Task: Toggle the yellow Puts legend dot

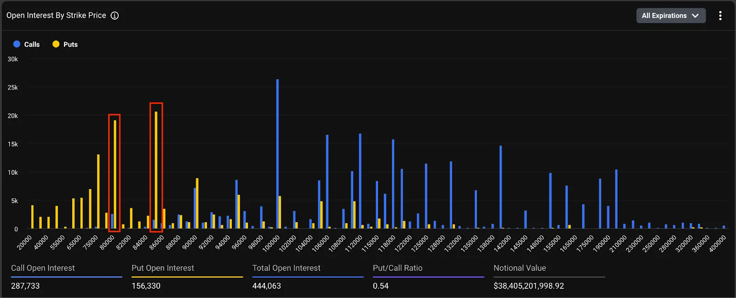Action: [56, 44]
